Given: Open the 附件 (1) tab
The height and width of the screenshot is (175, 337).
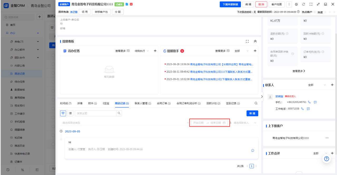Looking at the screenshot, I should tap(92, 104).
